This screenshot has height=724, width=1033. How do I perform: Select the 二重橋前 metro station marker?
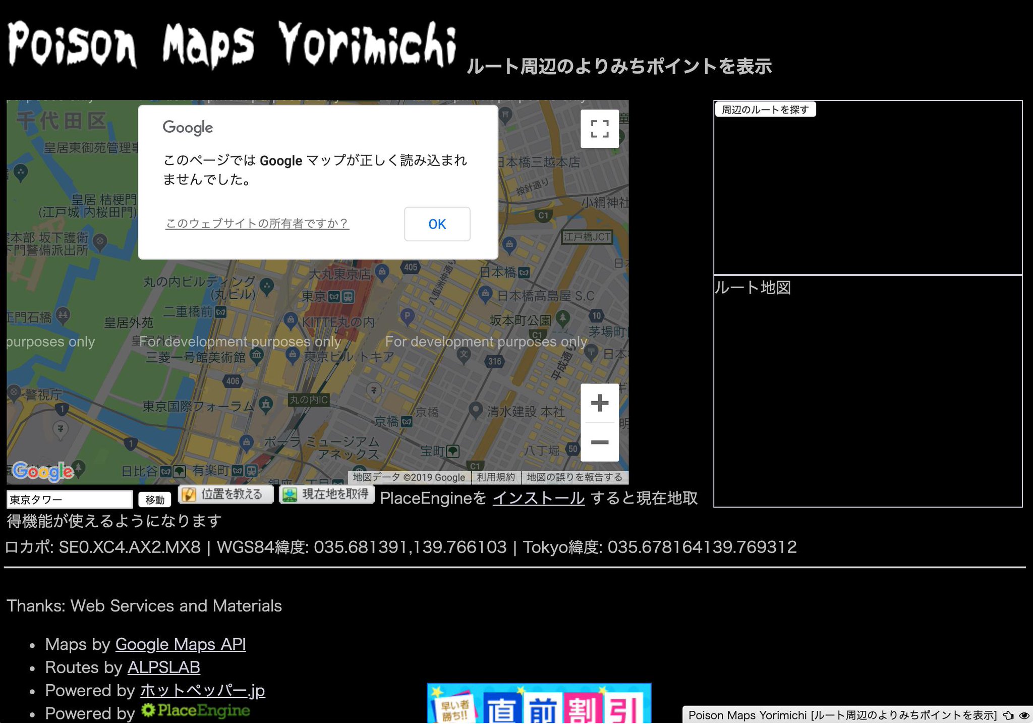pos(220,312)
